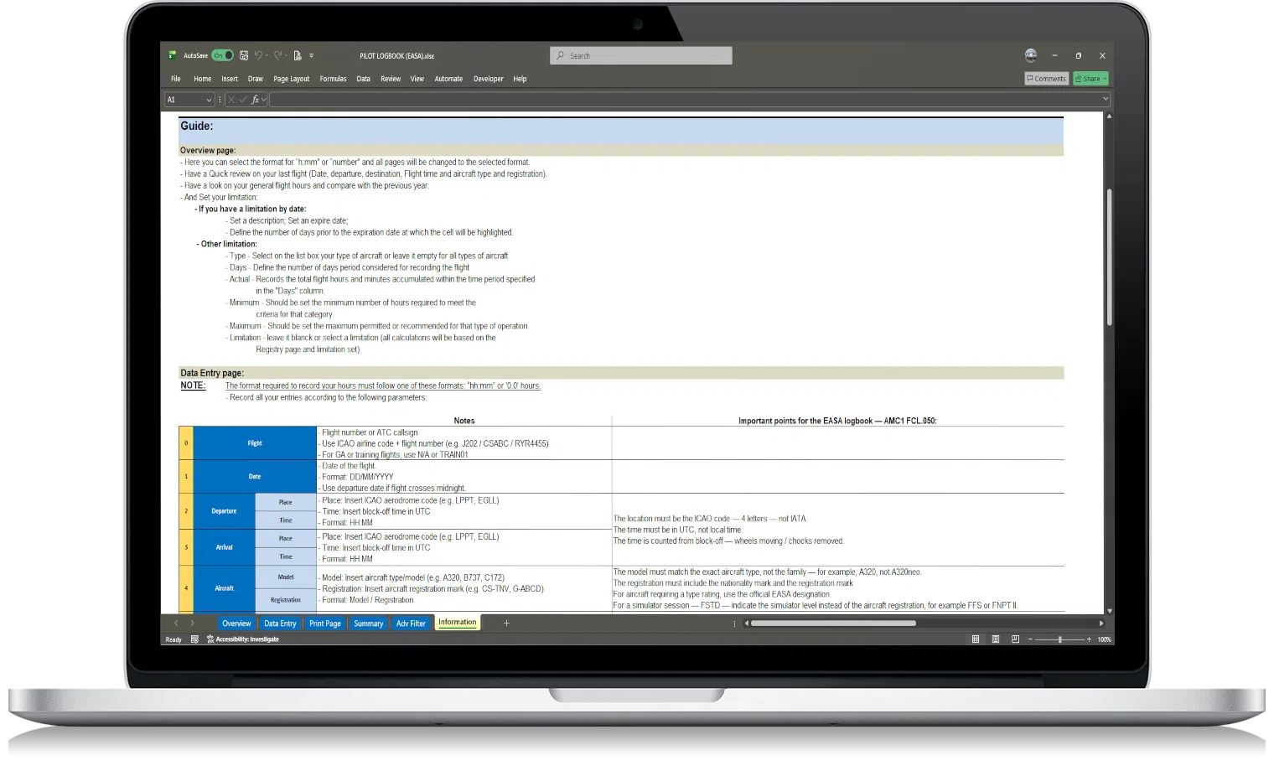Click the formula bar Enter checkmark icon

[x=243, y=100]
